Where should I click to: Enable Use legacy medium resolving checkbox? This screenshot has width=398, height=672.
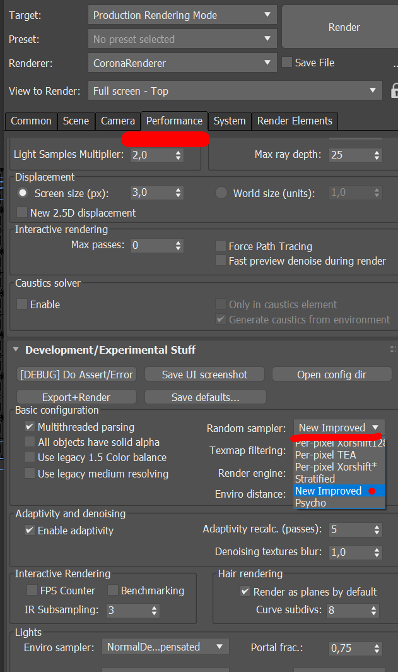click(x=30, y=473)
